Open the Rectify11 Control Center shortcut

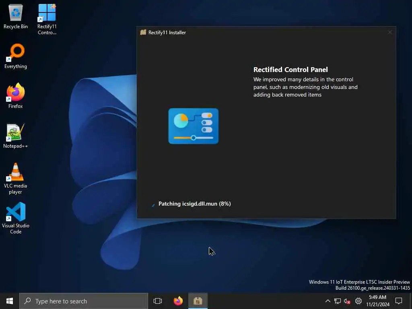tap(47, 19)
